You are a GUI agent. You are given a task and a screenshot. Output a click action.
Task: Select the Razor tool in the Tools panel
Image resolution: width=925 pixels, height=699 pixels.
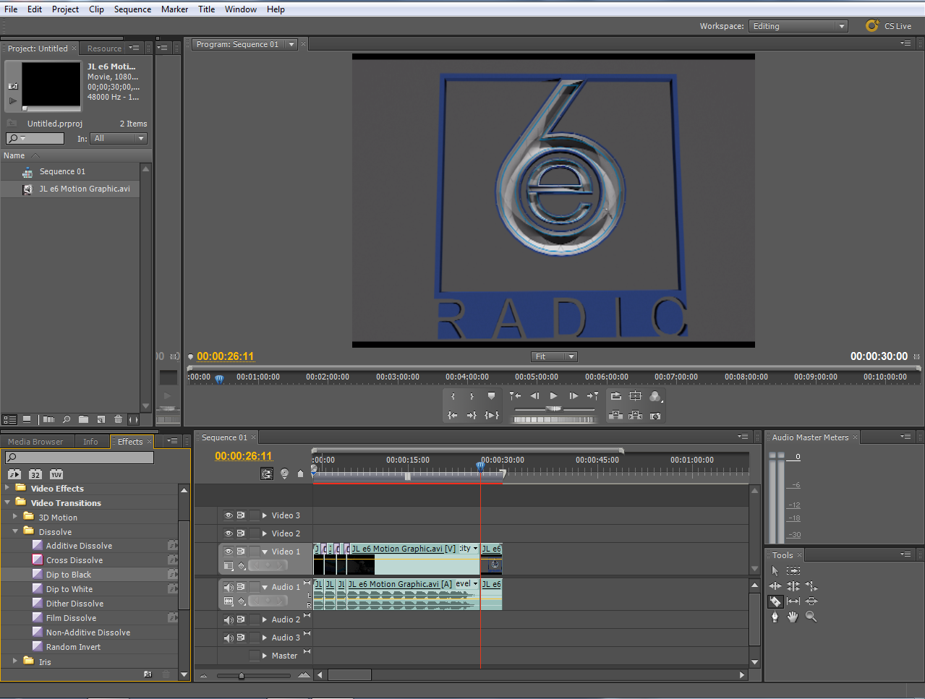[775, 601]
